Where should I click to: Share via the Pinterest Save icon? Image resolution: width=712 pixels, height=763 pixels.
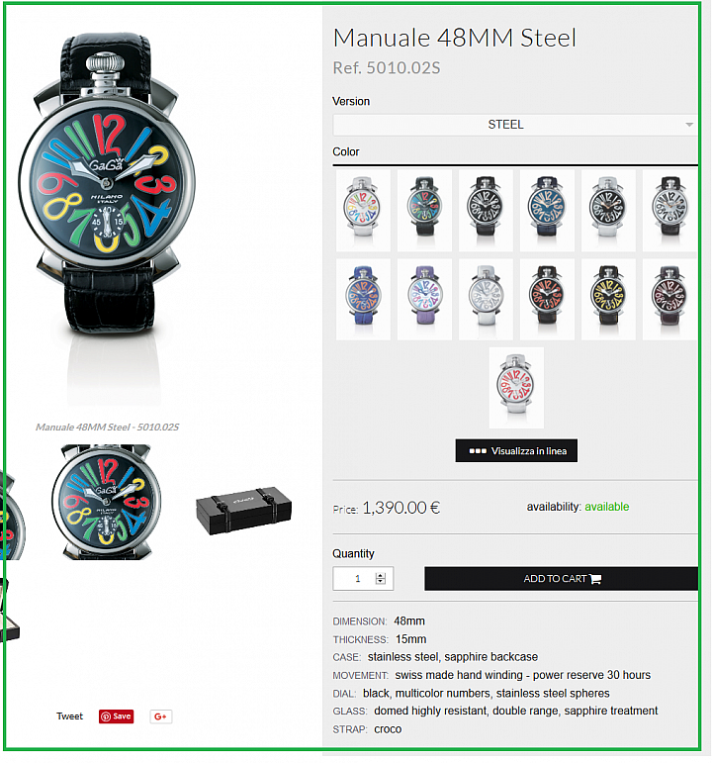click(117, 716)
